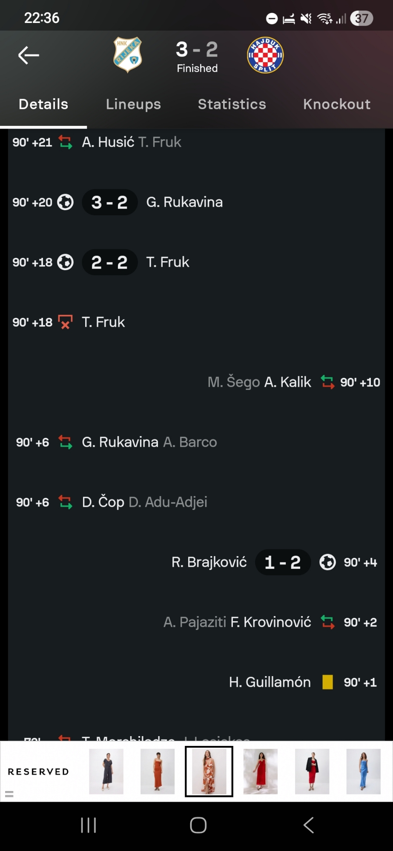The width and height of the screenshot is (393, 851).
Task: Open the floral dress ad thumbnail
Action: pyautogui.click(x=209, y=771)
